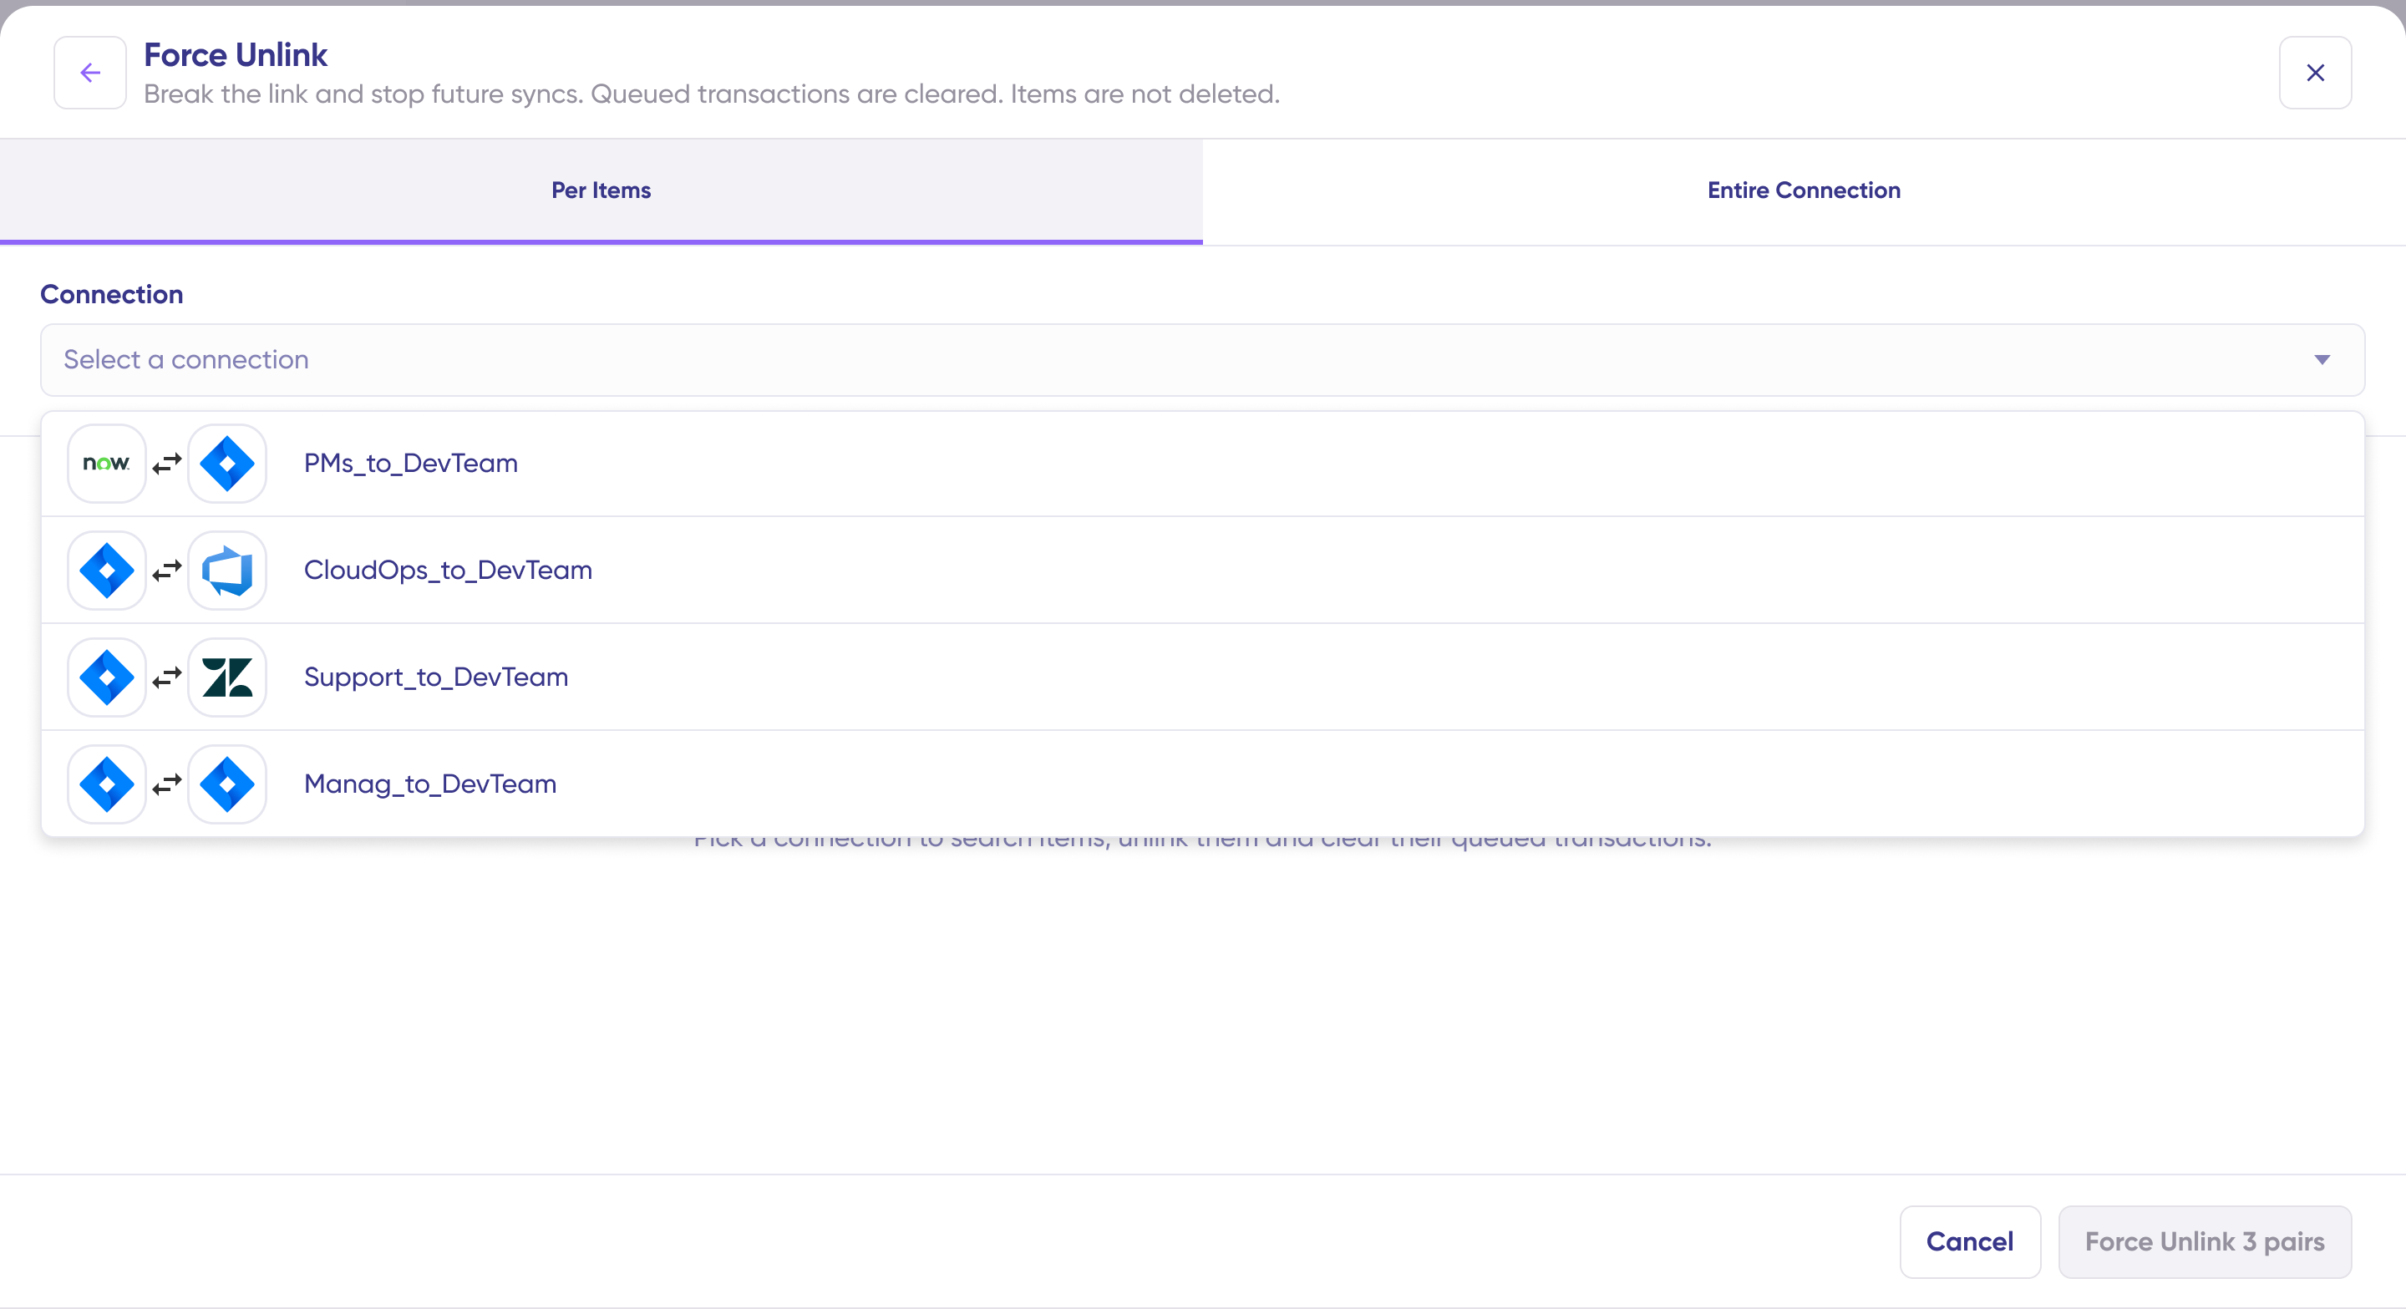Click the left Jira icon in Support_to_DevTeam row

point(106,677)
